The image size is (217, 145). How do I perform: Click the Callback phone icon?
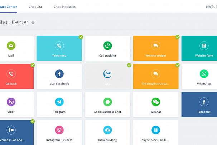[11, 74]
